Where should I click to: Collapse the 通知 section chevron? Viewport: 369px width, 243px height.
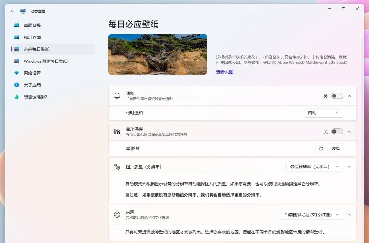tap(349, 96)
